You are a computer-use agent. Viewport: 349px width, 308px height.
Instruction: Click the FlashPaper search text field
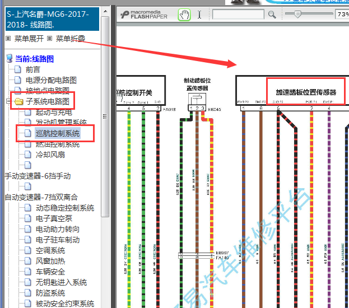(x=238, y=15)
